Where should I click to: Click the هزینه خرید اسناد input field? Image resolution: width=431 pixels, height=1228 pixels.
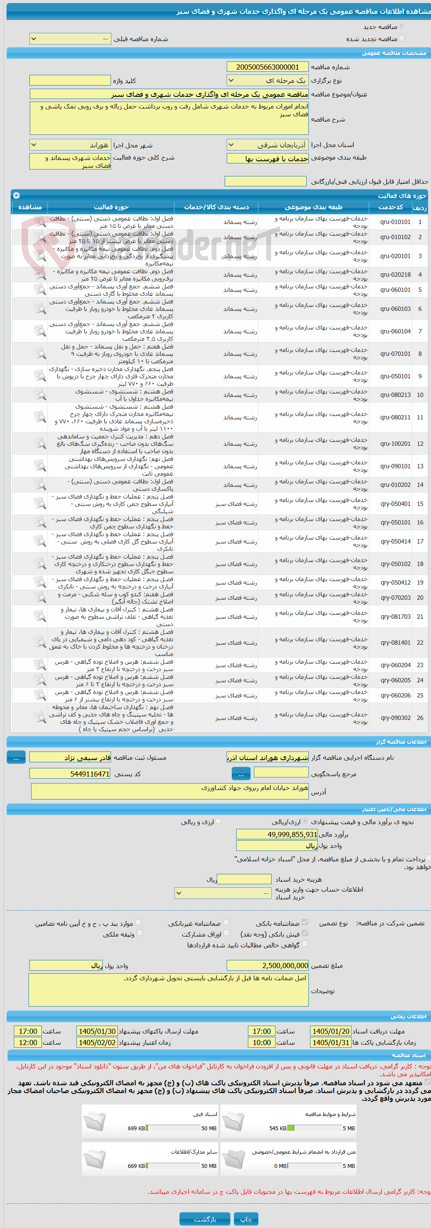(244, 879)
